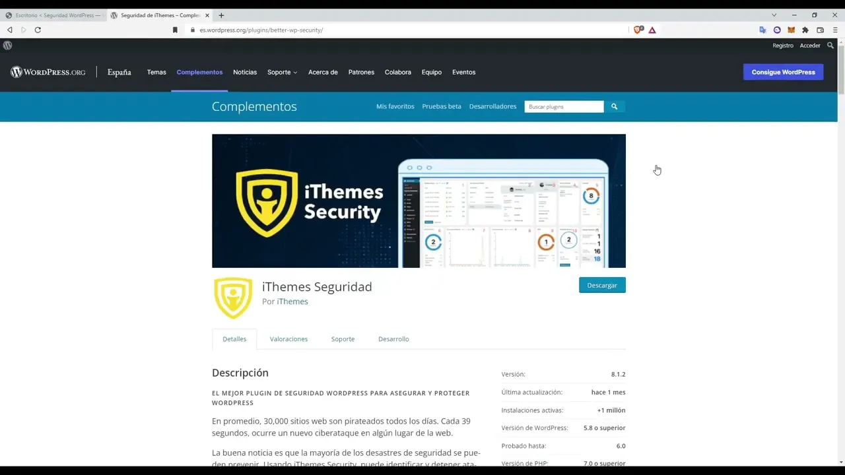Image resolution: width=845 pixels, height=475 pixels.
Task: Click the browser forward arrow
Action: (x=23, y=30)
